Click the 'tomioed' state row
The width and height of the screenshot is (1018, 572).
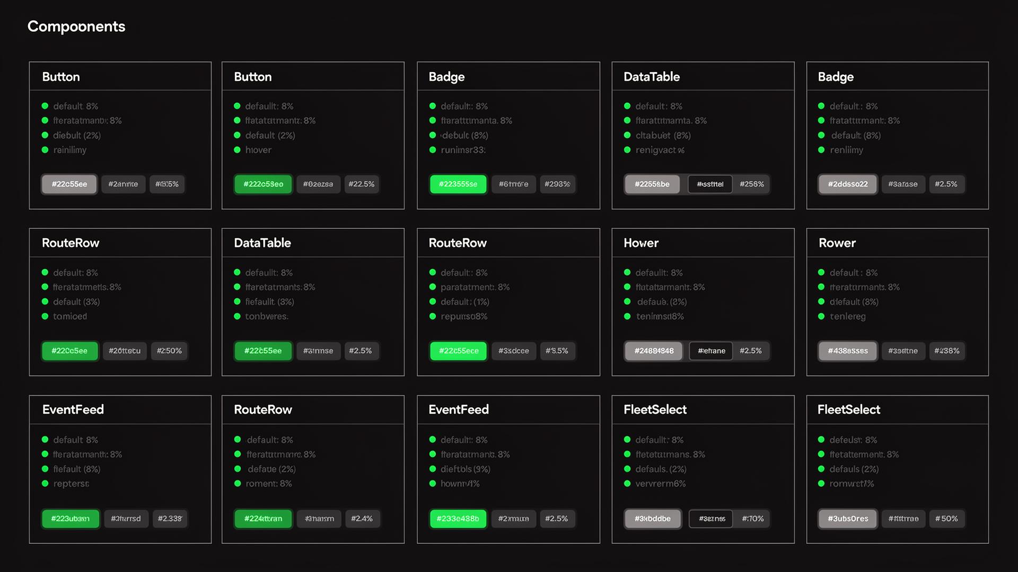point(64,316)
